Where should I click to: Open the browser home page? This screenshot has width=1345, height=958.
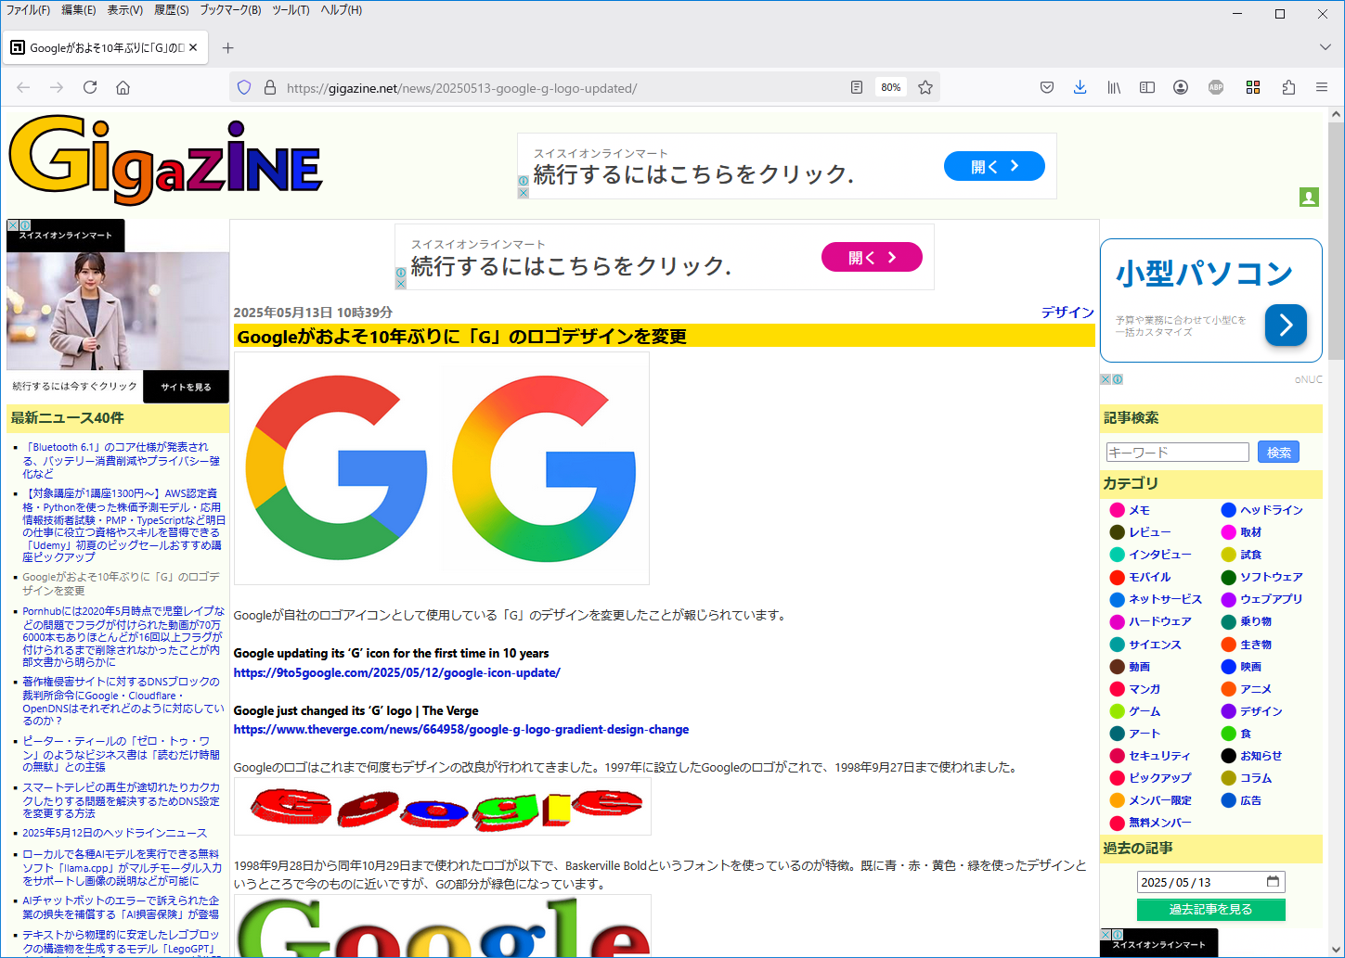tap(123, 87)
